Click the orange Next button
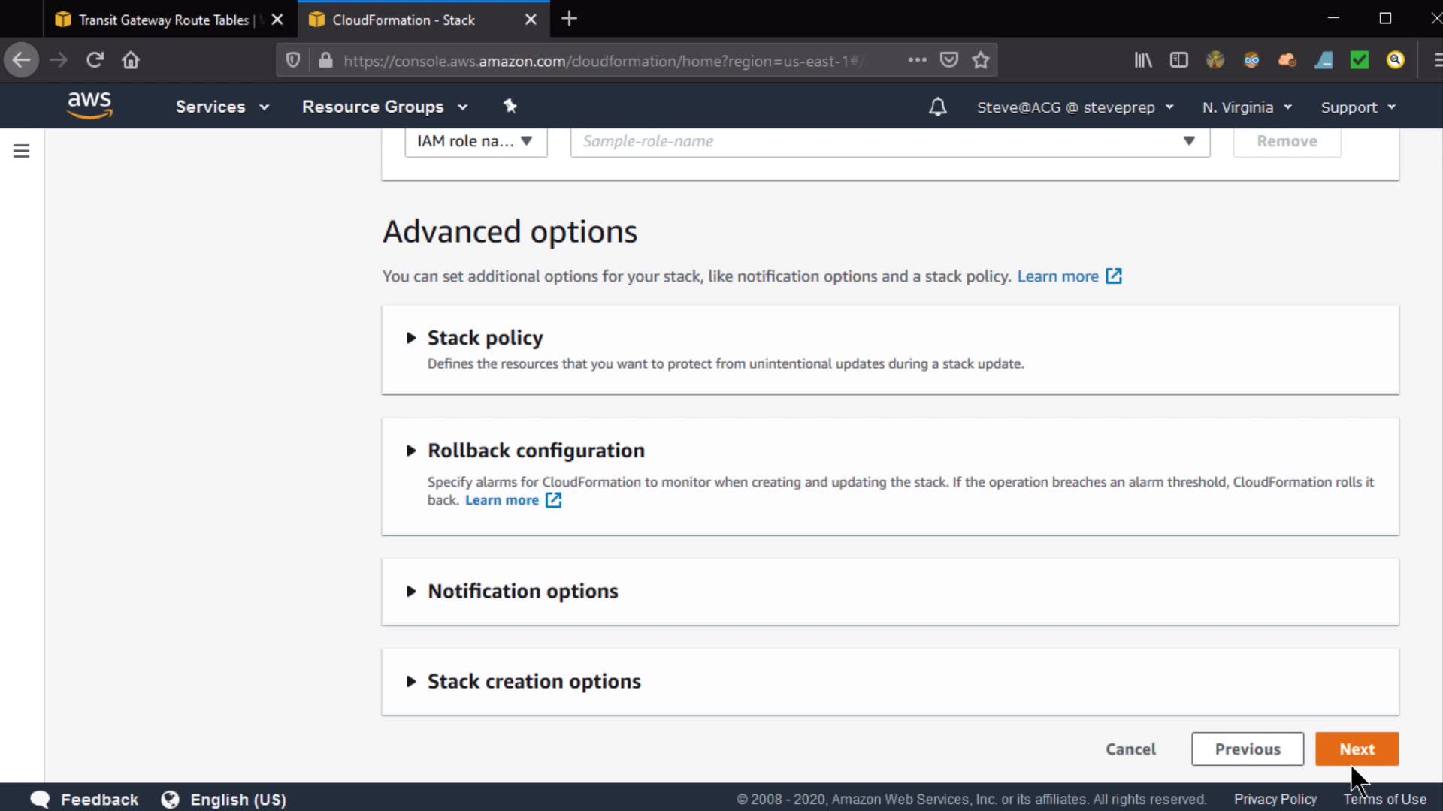The height and width of the screenshot is (811, 1443). point(1356,749)
